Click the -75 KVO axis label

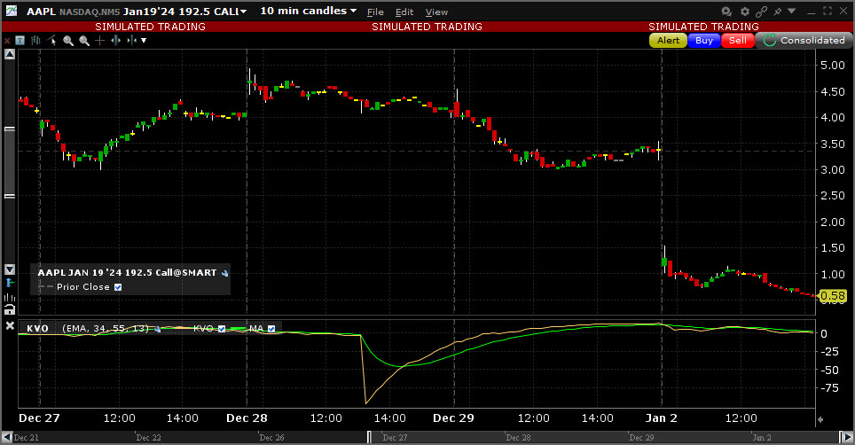(830, 387)
